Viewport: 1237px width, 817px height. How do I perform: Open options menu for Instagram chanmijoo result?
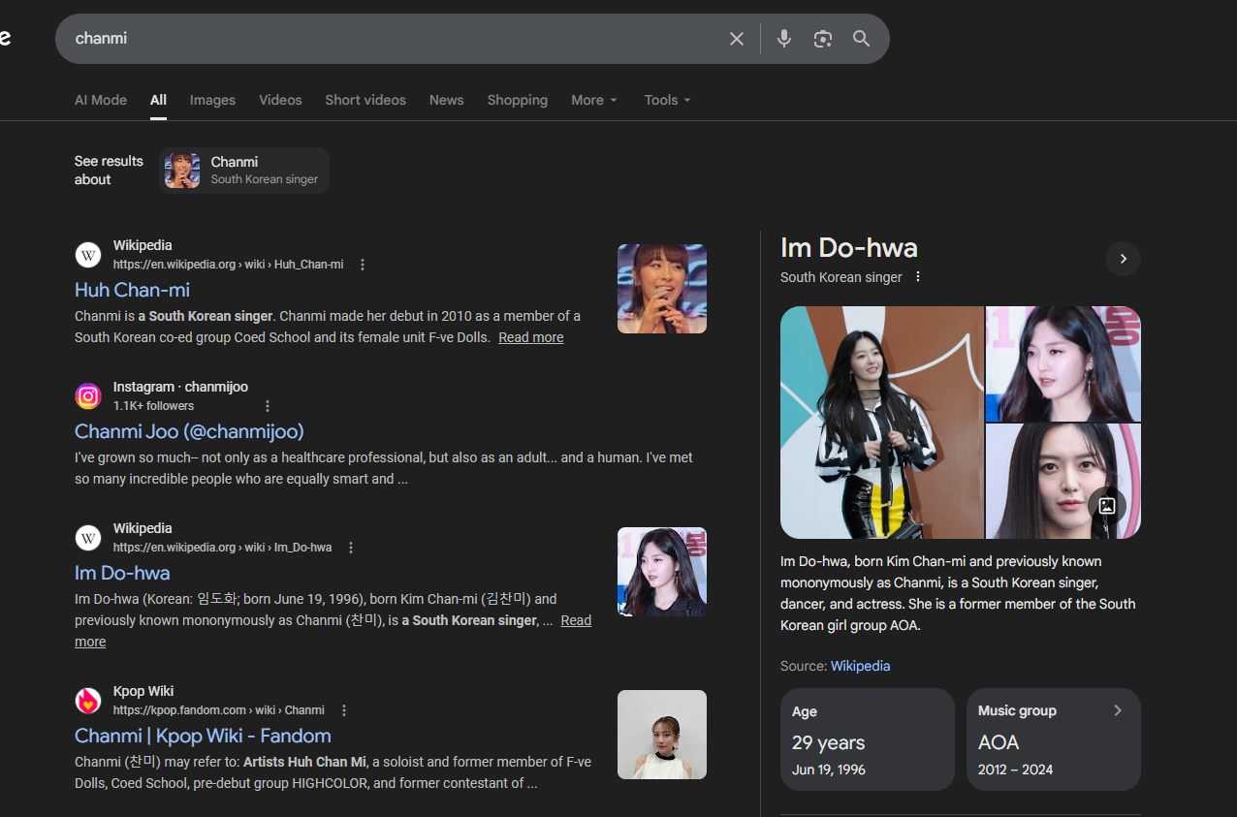[268, 406]
